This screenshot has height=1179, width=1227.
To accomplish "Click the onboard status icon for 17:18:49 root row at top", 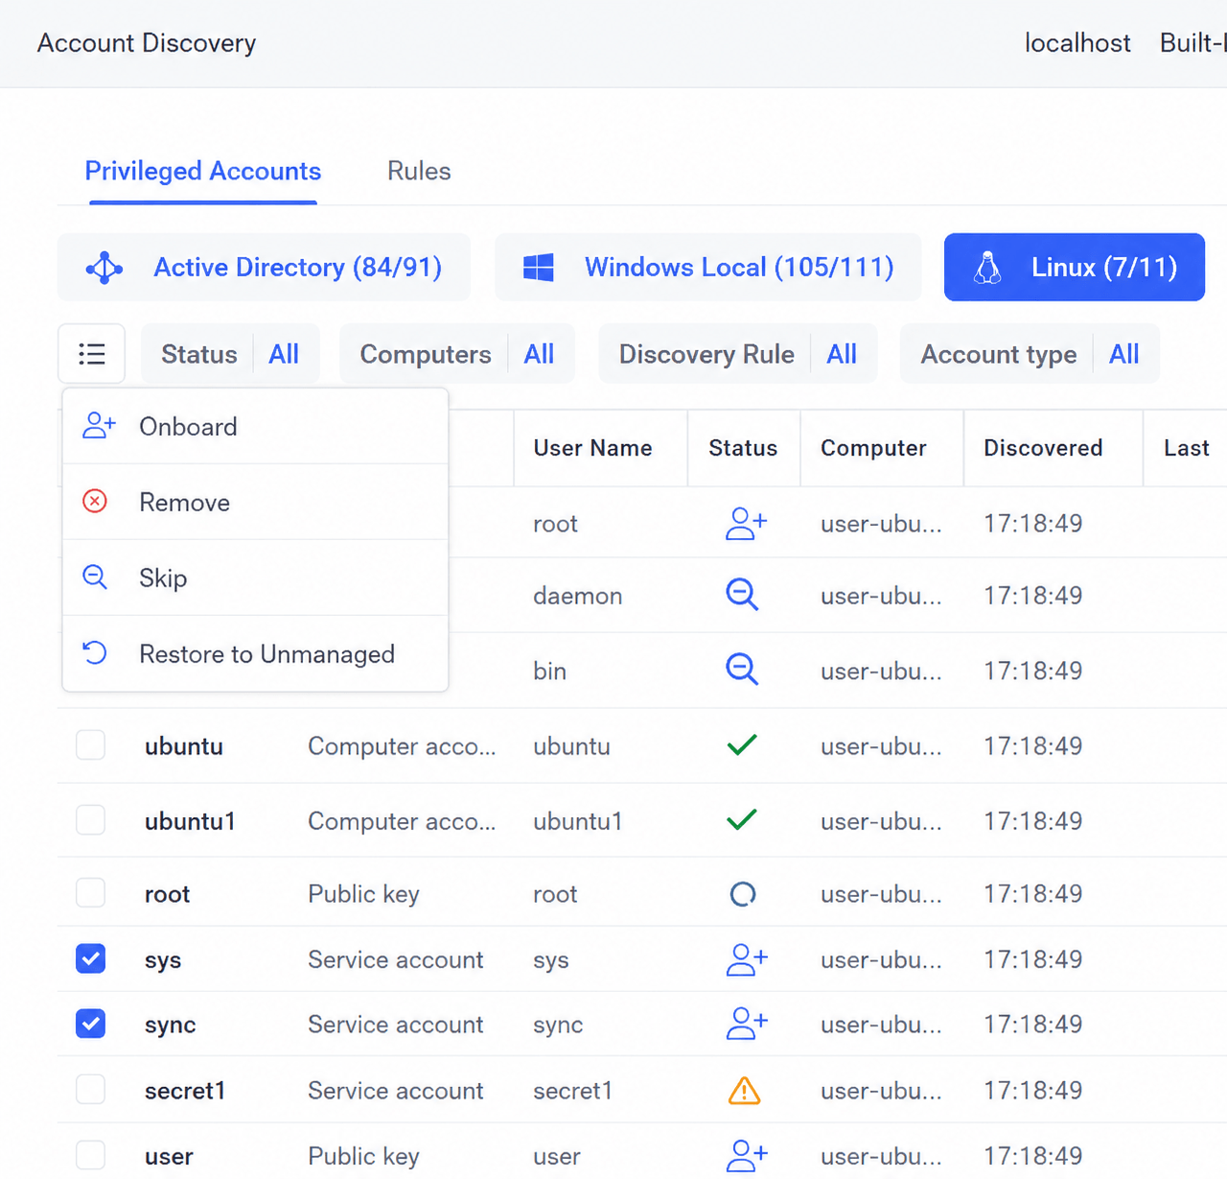I will click(x=746, y=524).
